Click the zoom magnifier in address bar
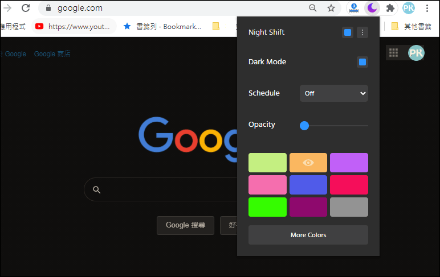440x277 pixels. [312, 8]
